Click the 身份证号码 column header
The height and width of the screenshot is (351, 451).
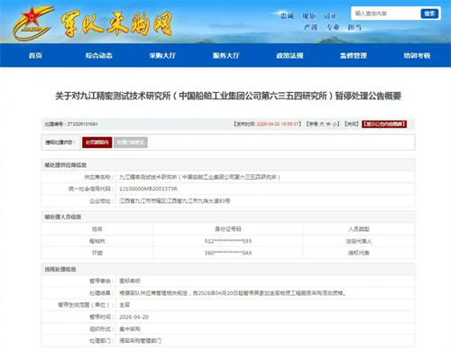pyautogui.click(x=228, y=229)
